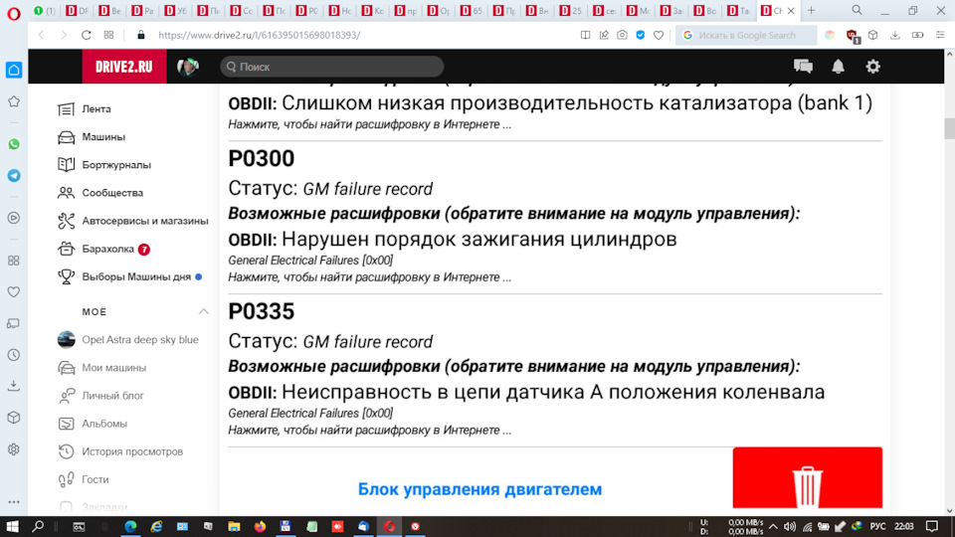The width and height of the screenshot is (955, 537).
Task: Click the Google search box in toolbar
Action: point(746,35)
